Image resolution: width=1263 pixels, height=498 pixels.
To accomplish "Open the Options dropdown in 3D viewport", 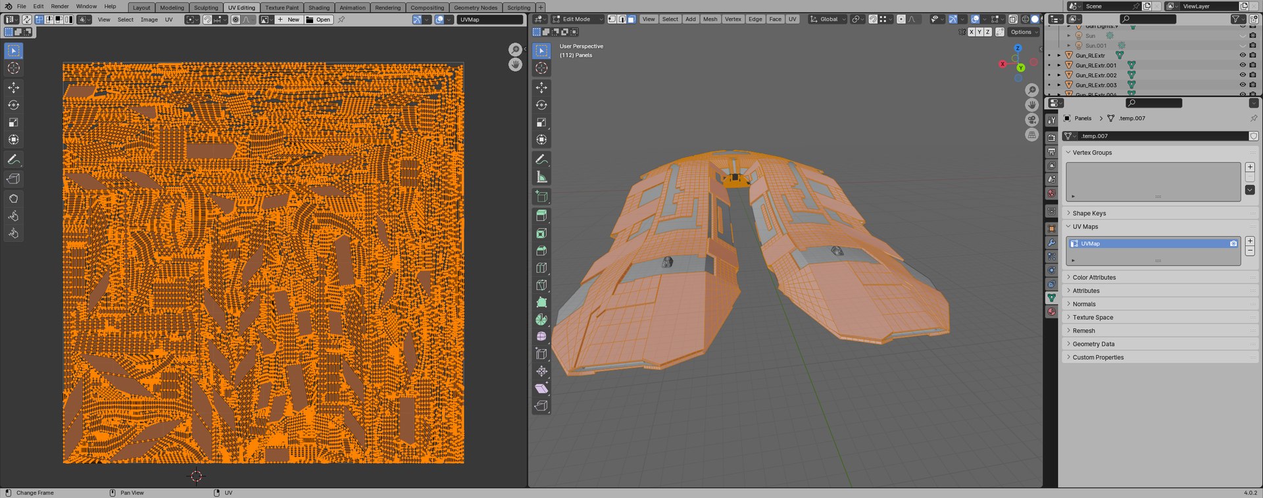I will [1024, 32].
